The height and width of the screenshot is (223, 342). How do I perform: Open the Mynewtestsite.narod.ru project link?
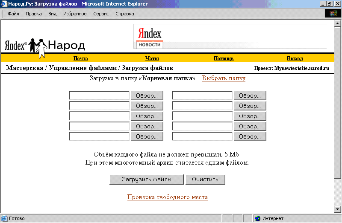(x=302, y=68)
